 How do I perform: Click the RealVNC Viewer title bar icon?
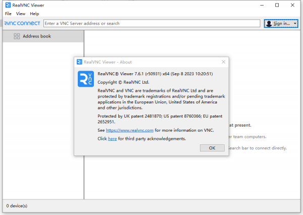pos(8,5)
